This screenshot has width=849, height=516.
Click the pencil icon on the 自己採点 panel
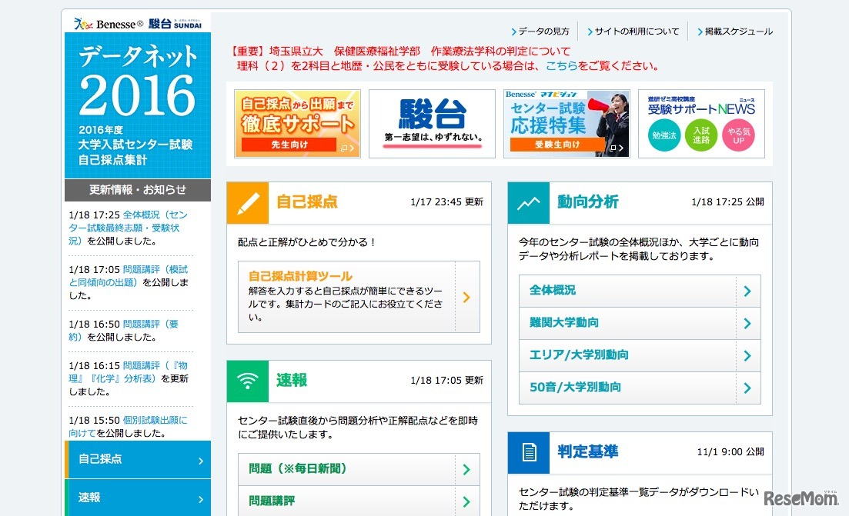(x=247, y=202)
